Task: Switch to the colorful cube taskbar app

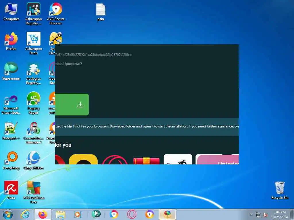Action: (x=167, y=214)
